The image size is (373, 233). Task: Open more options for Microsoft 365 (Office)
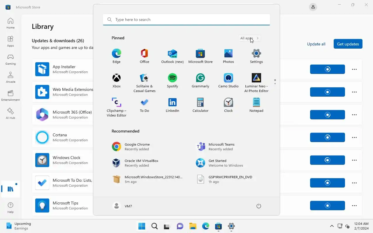354,115
